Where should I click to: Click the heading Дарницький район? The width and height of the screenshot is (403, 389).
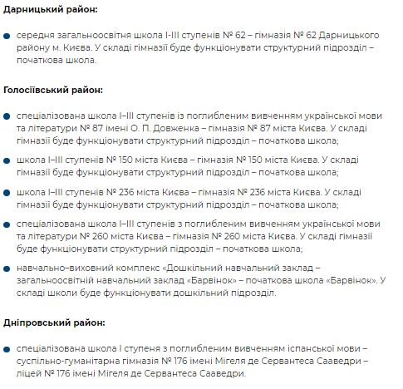pyautogui.click(x=51, y=10)
